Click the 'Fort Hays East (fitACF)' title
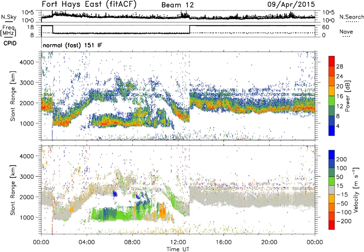 click(89, 5)
